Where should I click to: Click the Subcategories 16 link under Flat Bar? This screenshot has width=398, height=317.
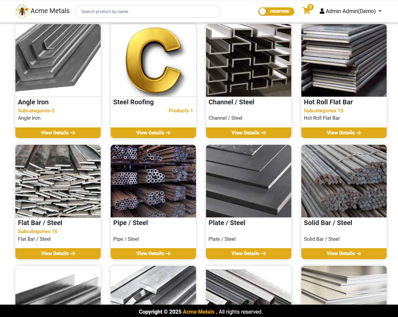[37, 231]
